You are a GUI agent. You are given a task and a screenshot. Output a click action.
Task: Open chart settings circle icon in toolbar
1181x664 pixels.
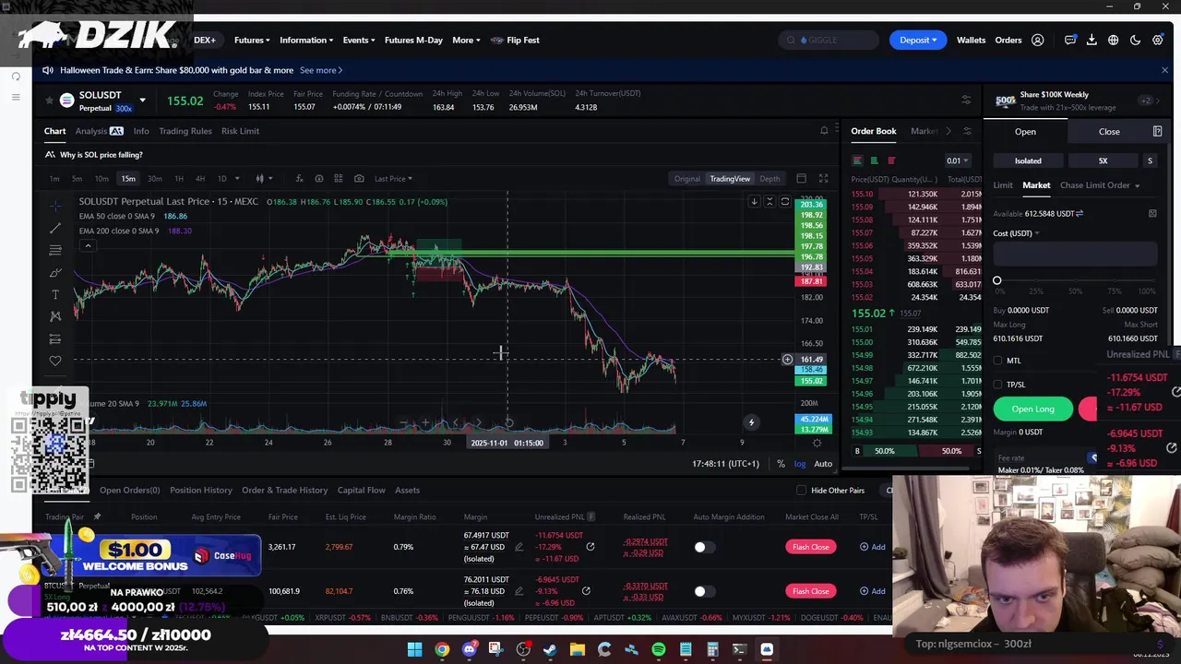(319, 178)
